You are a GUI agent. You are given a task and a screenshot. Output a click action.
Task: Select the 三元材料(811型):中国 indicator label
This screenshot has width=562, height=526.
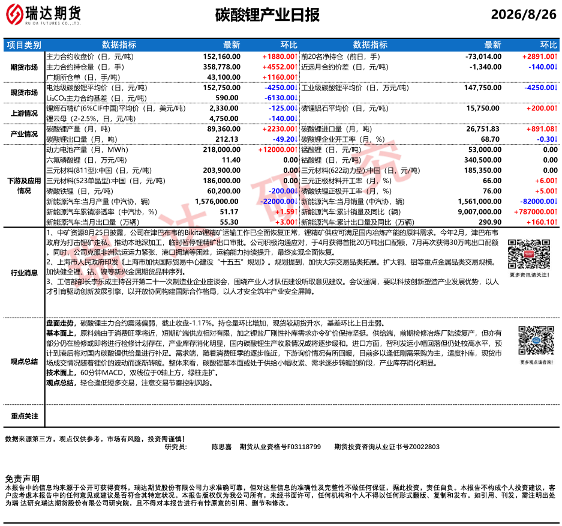pos(99,171)
